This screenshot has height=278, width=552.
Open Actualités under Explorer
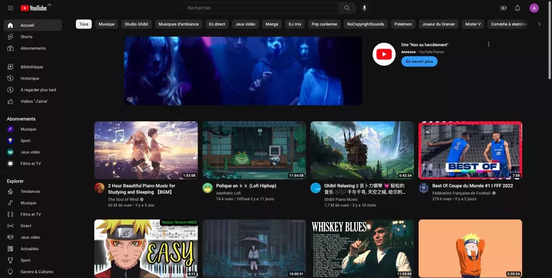[x=33, y=249]
